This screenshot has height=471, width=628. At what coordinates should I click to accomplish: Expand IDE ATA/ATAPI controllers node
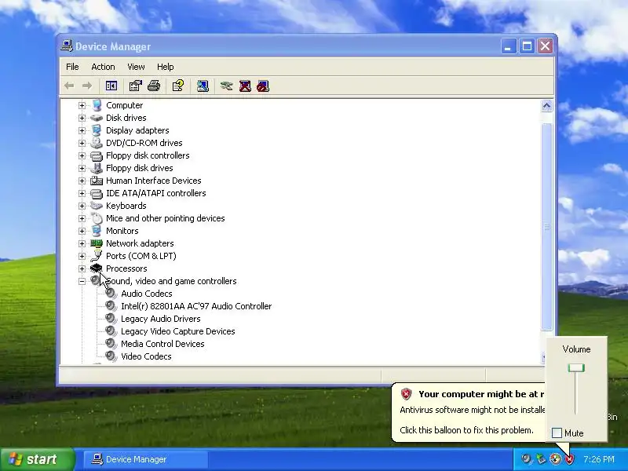pyautogui.click(x=82, y=193)
